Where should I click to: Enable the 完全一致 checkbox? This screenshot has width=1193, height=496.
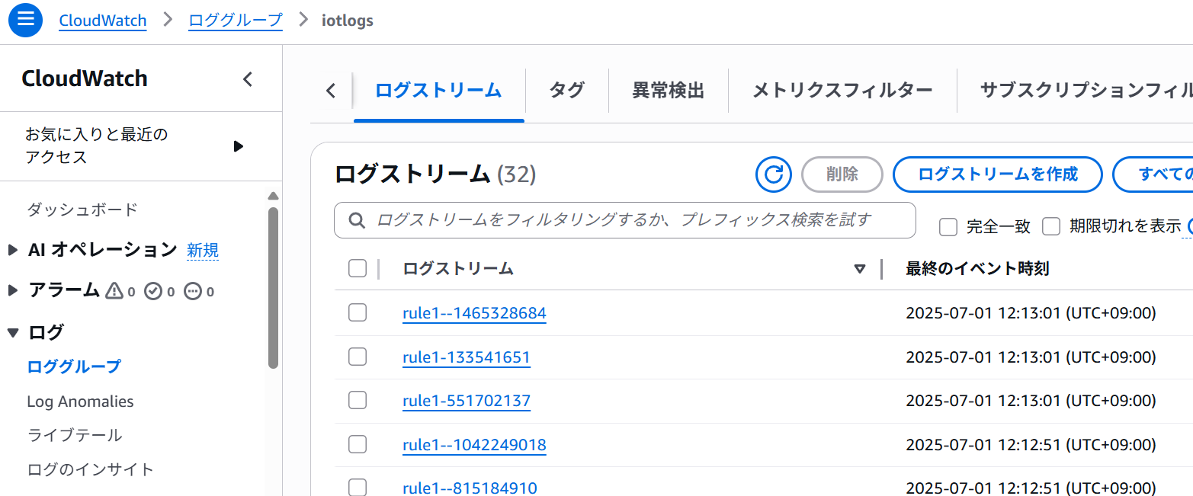pyautogui.click(x=948, y=226)
